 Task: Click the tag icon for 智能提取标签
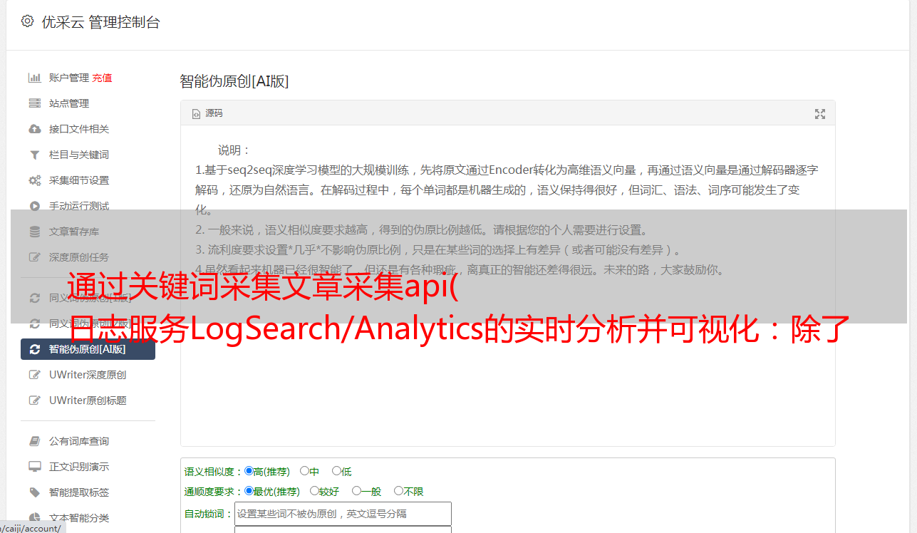pyautogui.click(x=34, y=492)
